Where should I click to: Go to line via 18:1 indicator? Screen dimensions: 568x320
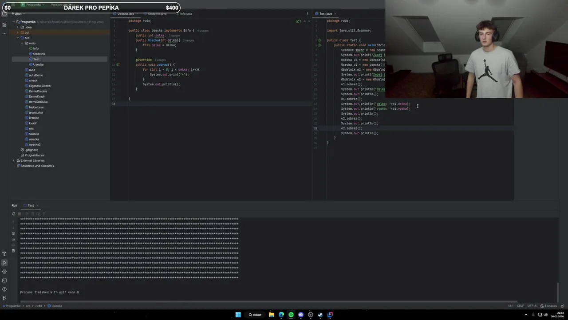point(511,306)
